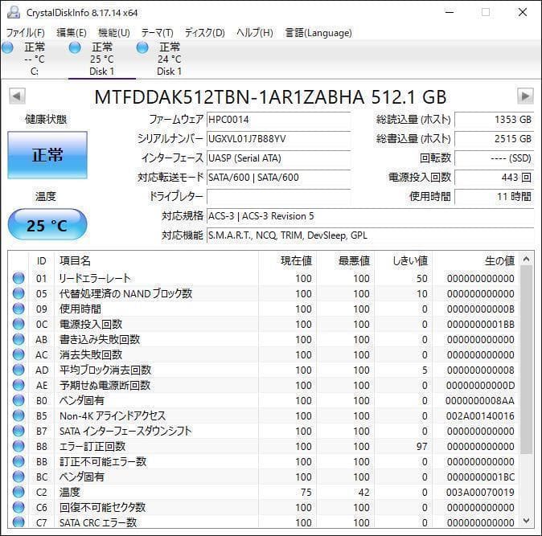
Task: Select current value 75 in temperature row
Action: (x=306, y=492)
